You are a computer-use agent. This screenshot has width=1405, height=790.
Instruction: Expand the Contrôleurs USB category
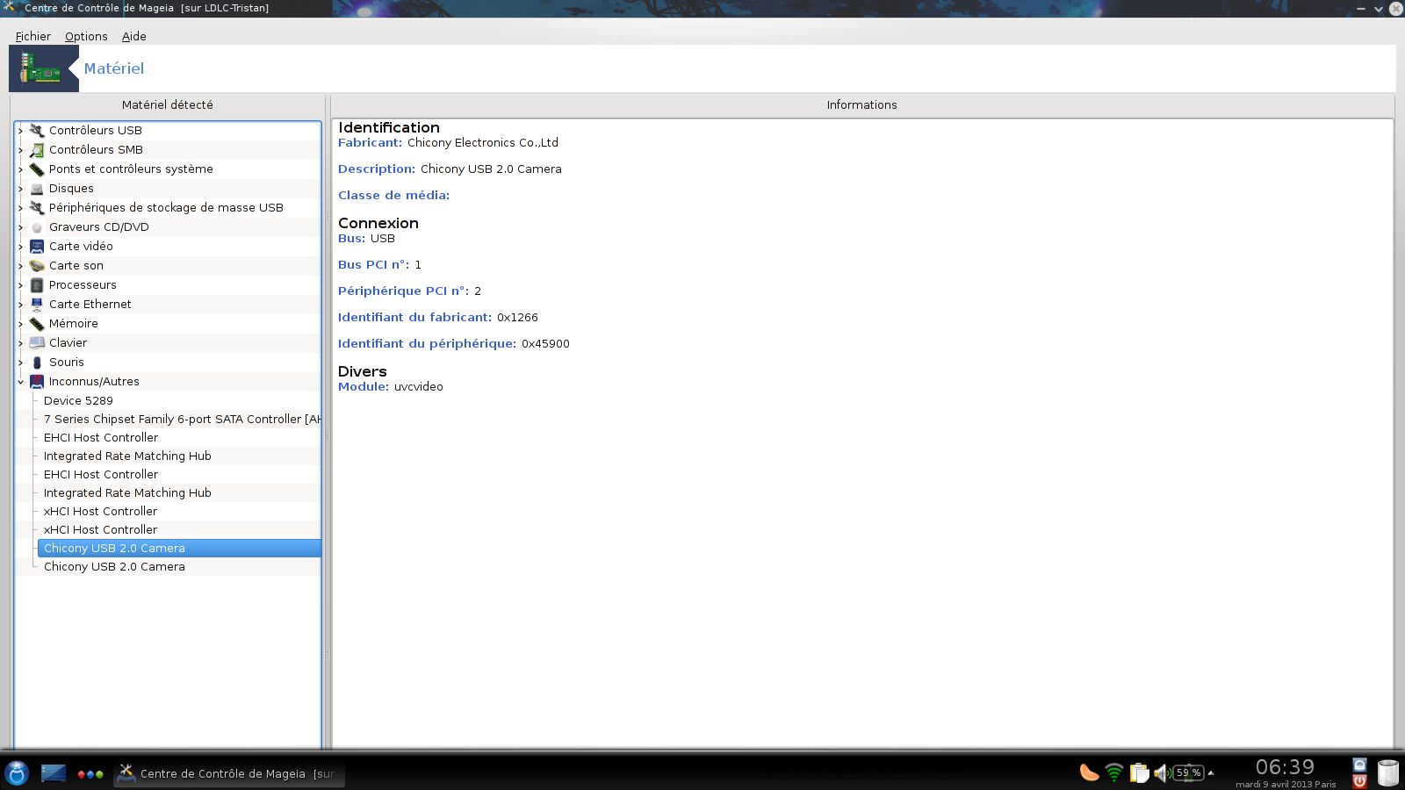20,131
